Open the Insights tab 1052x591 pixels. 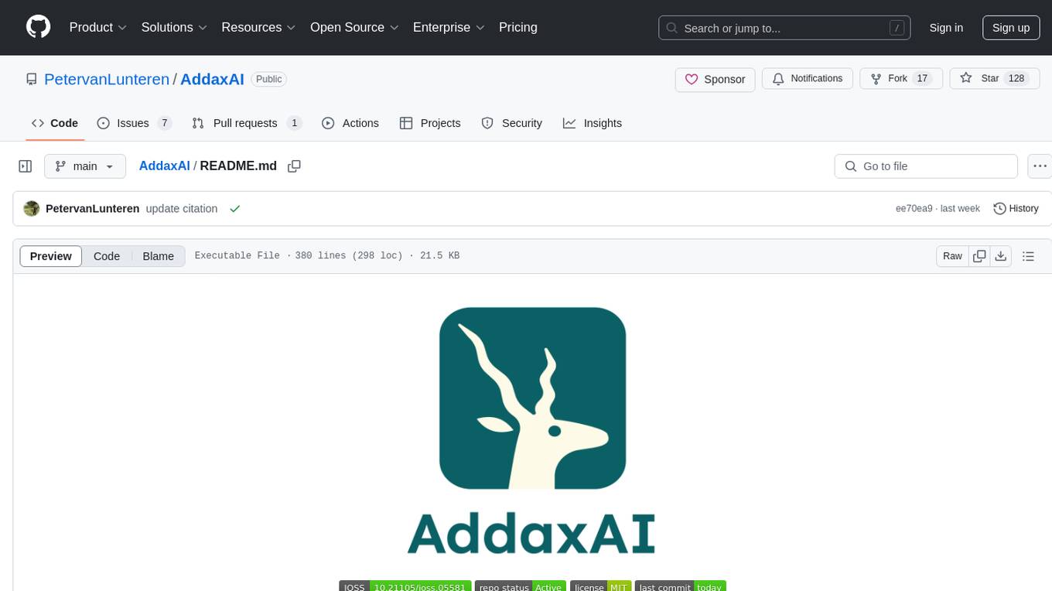coord(593,123)
